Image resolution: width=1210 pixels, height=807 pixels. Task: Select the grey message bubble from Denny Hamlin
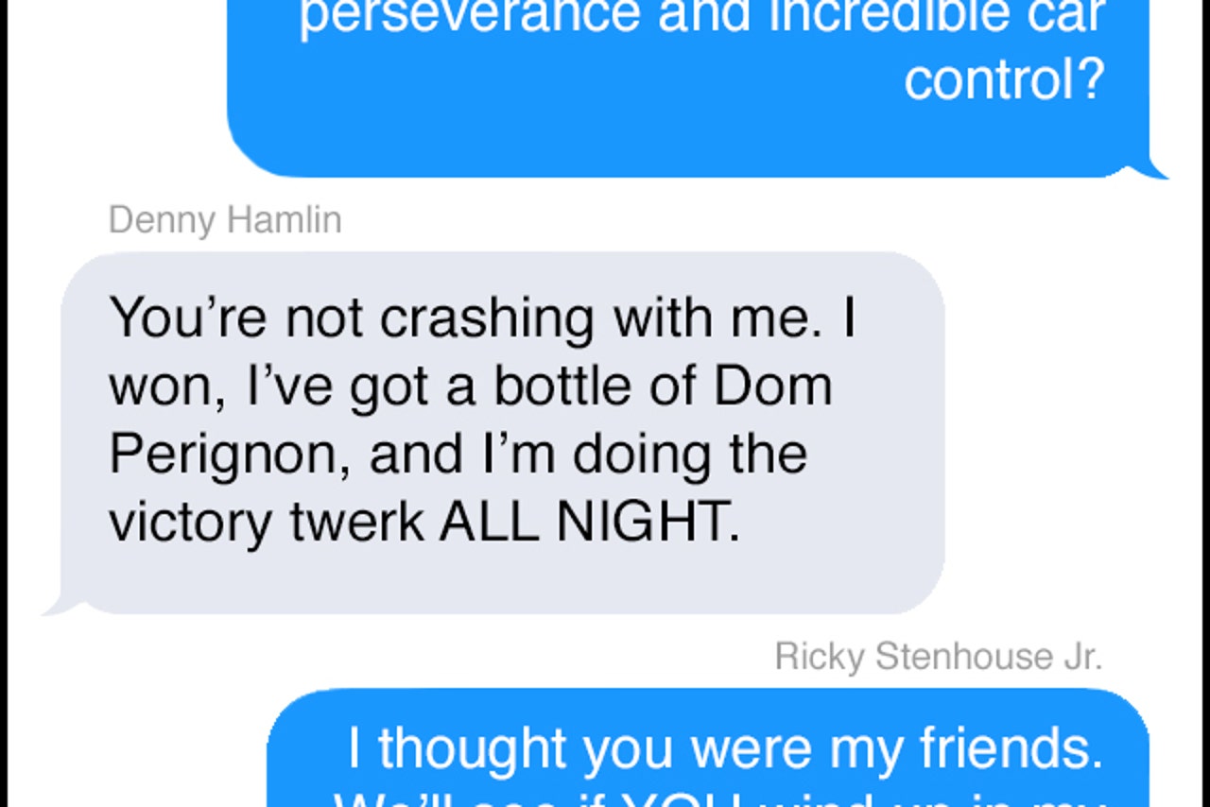pyautogui.click(x=502, y=433)
